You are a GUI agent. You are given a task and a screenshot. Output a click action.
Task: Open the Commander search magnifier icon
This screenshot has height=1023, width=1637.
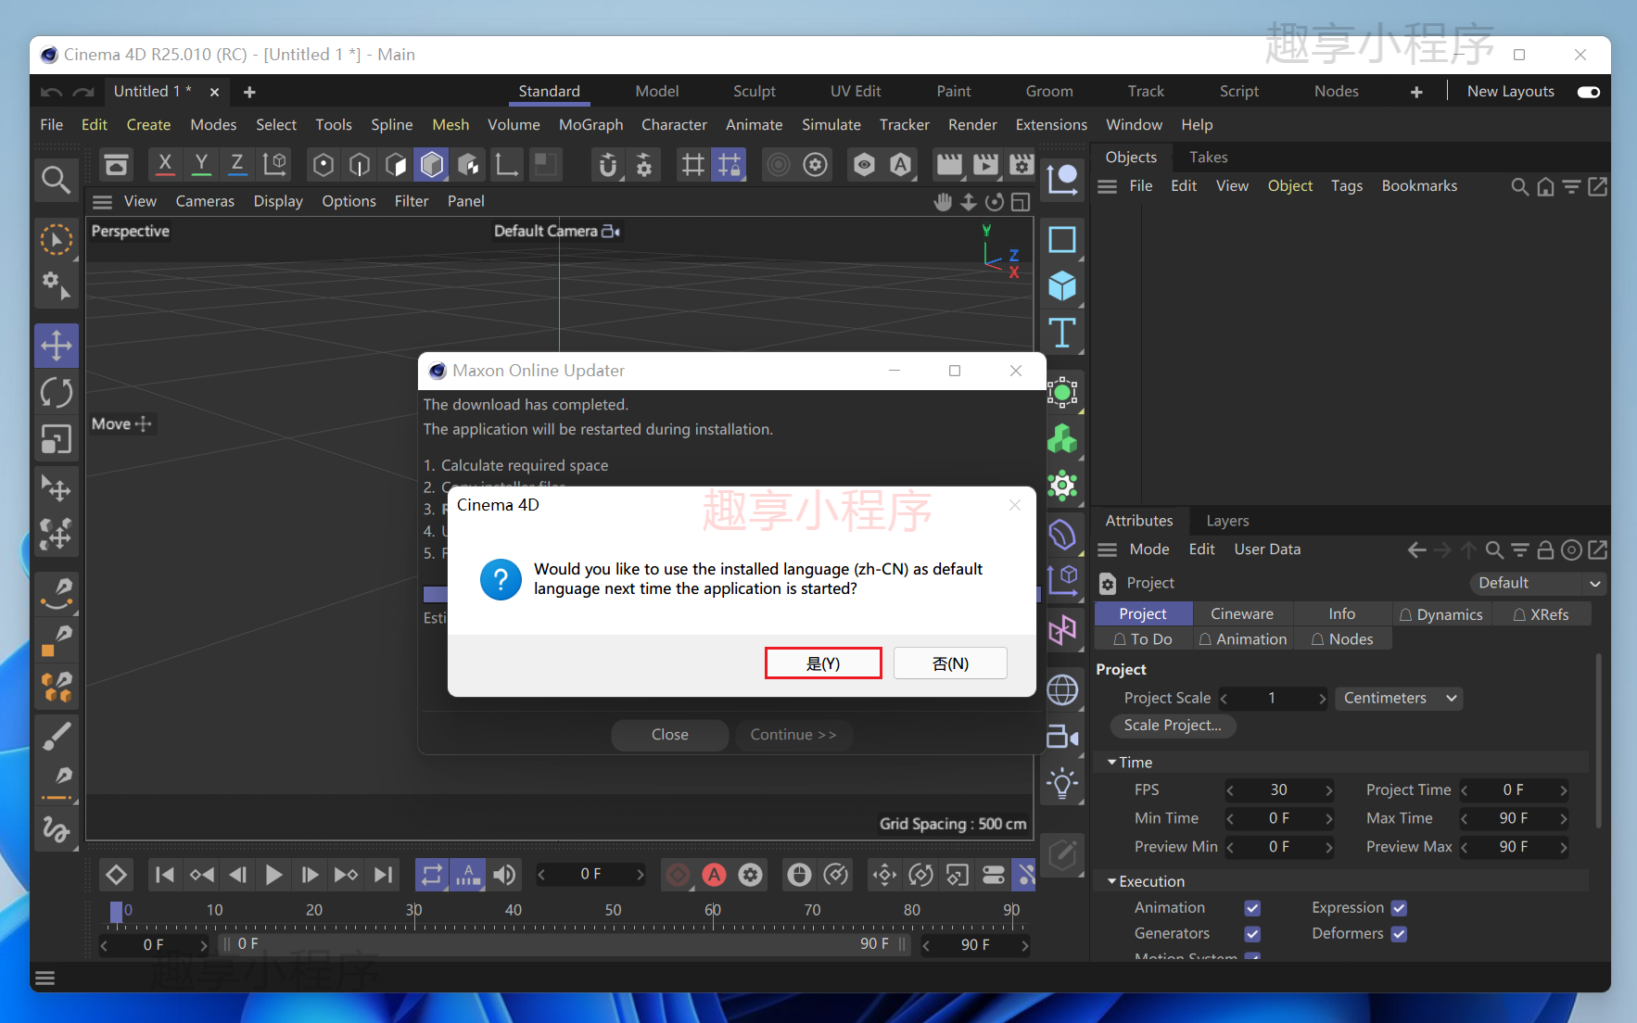(56, 179)
